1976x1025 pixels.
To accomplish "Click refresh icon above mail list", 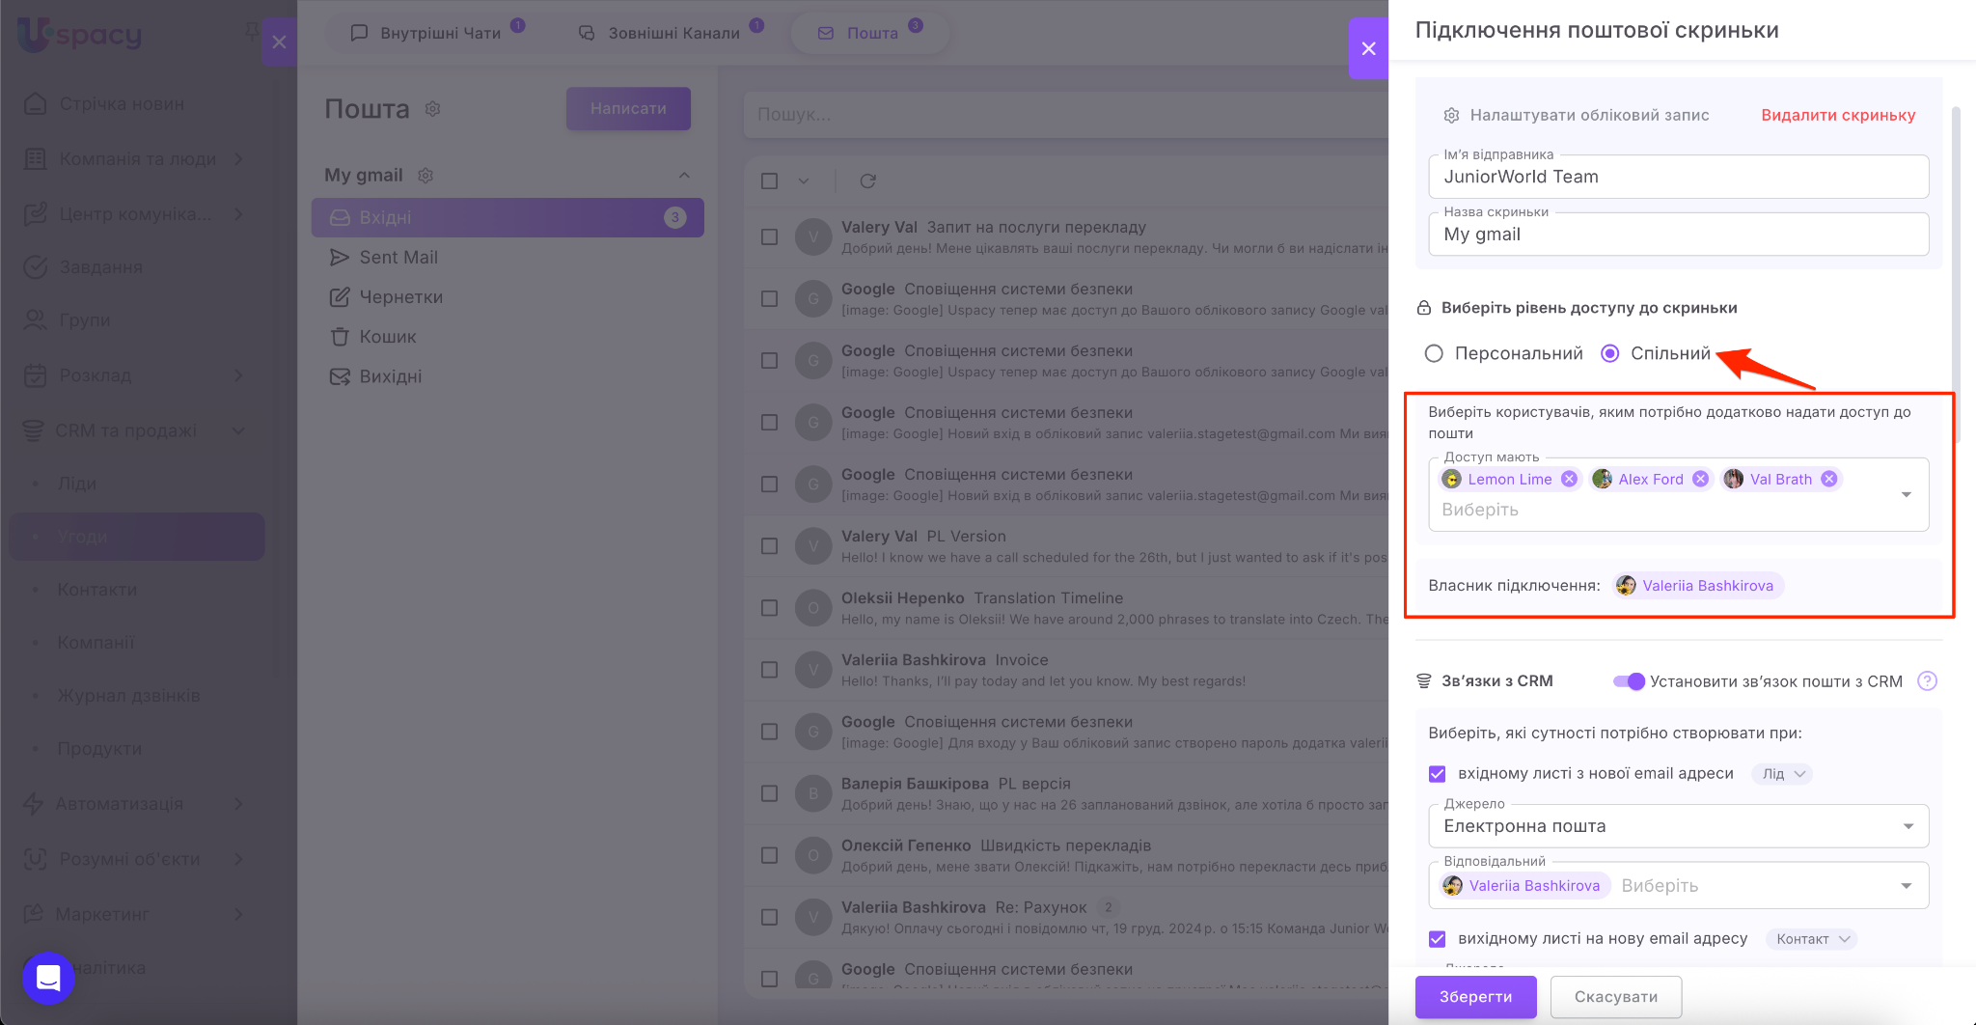I will coord(867,181).
